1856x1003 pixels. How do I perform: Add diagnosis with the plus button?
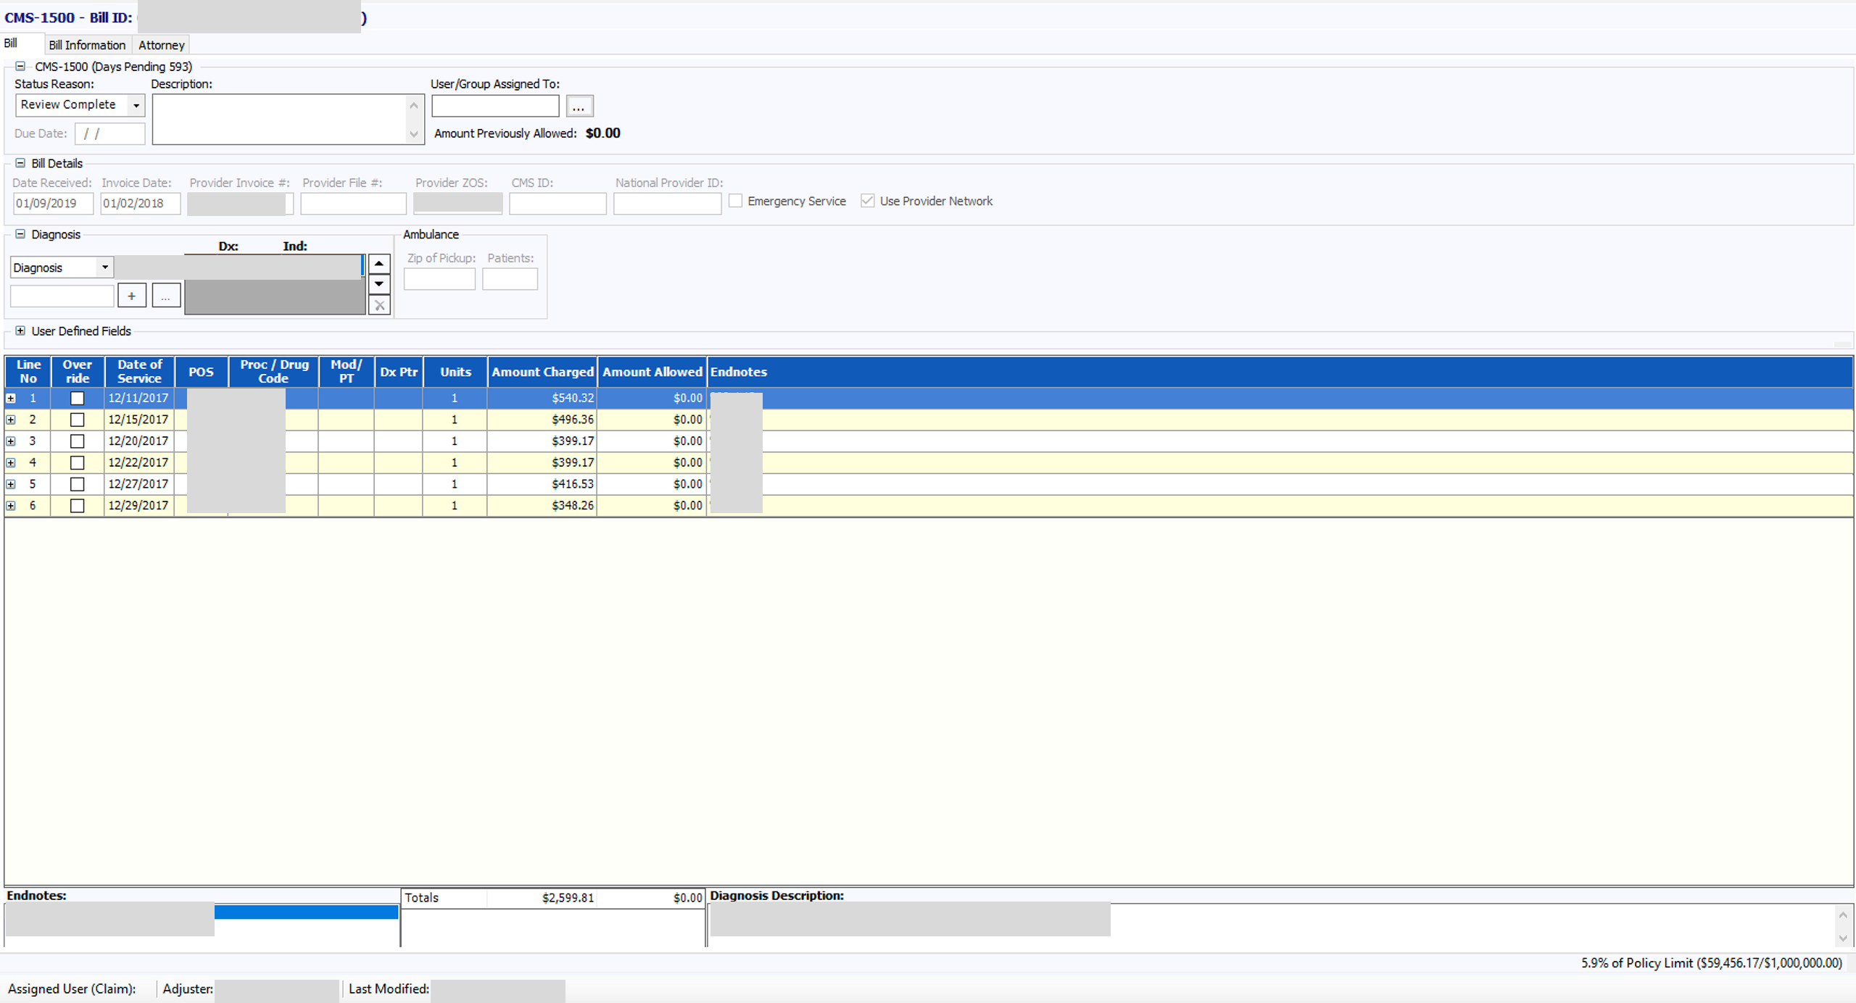[131, 296]
